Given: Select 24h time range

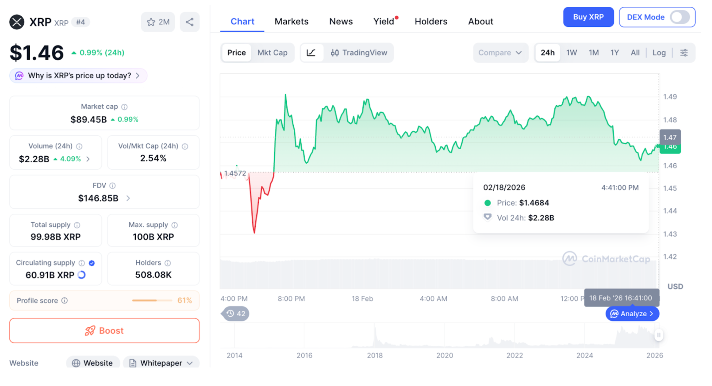Looking at the screenshot, I should [x=548, y=53].
